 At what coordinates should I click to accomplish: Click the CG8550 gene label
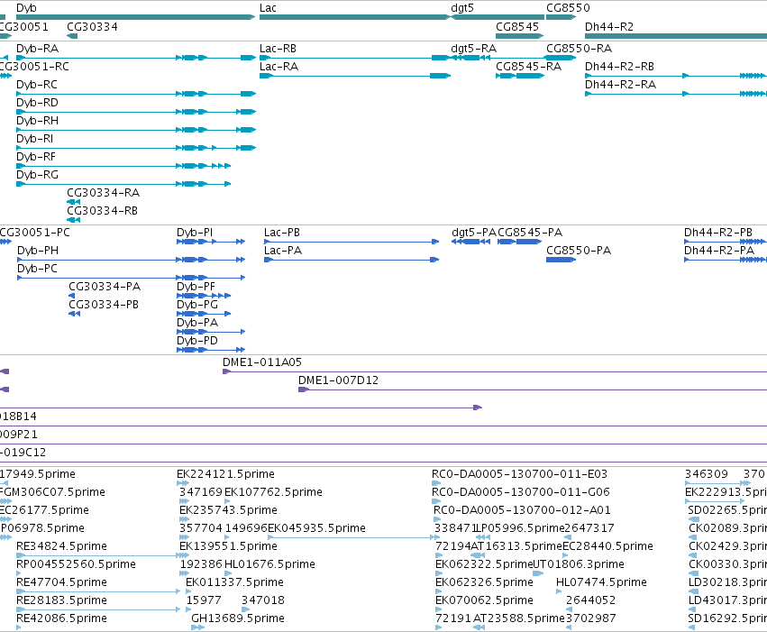568,8
